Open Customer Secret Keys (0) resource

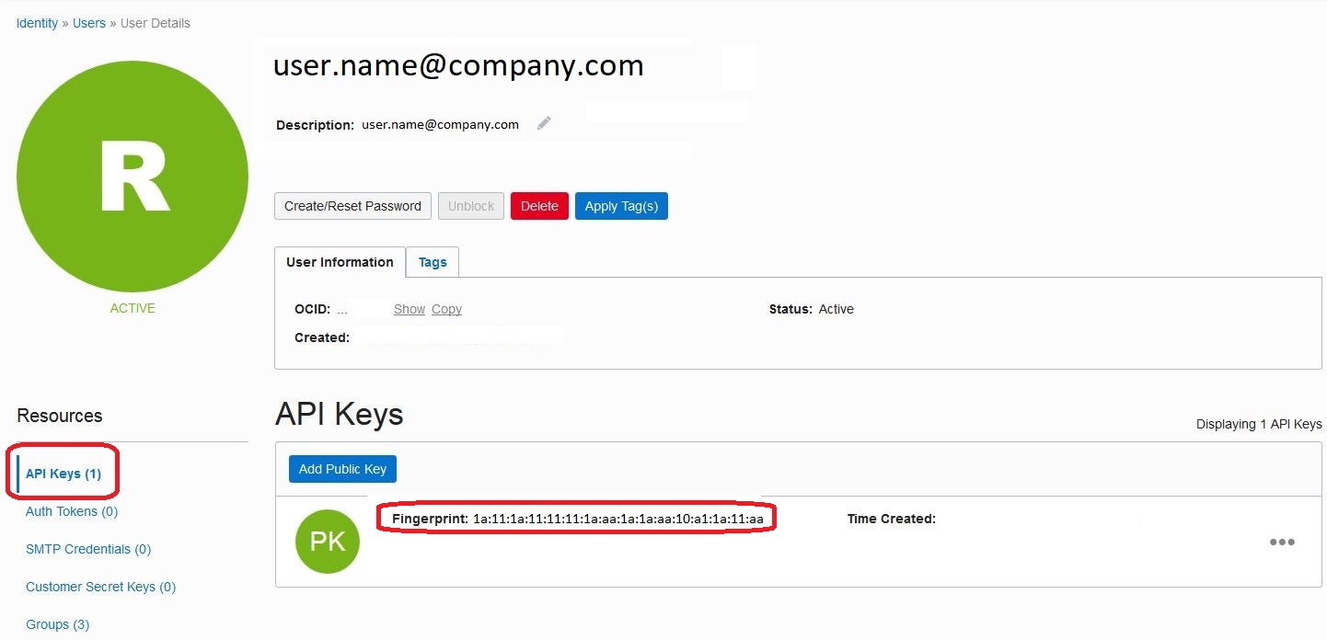pos(100,587)
